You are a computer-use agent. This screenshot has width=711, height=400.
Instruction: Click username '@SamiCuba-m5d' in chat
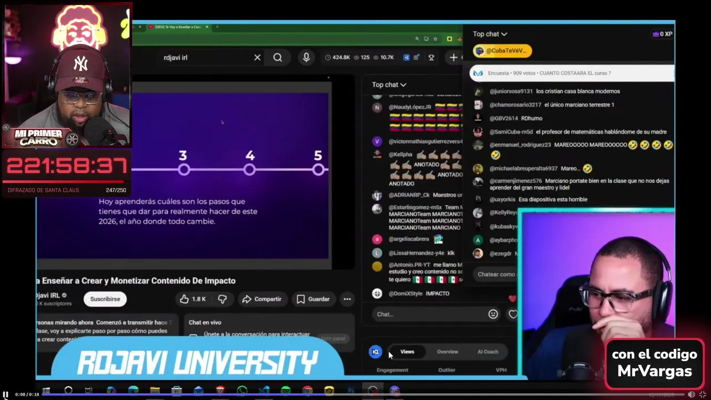[x=511, y=132]
